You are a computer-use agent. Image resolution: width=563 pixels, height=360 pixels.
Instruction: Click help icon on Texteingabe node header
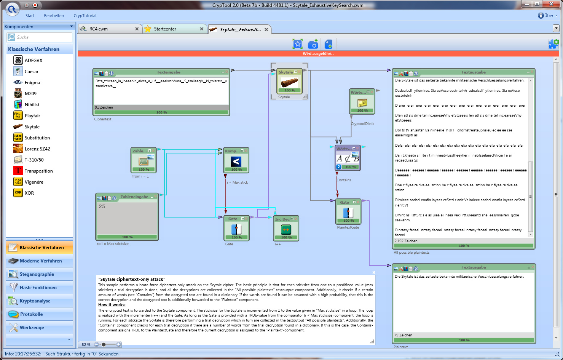pos(112,73)
